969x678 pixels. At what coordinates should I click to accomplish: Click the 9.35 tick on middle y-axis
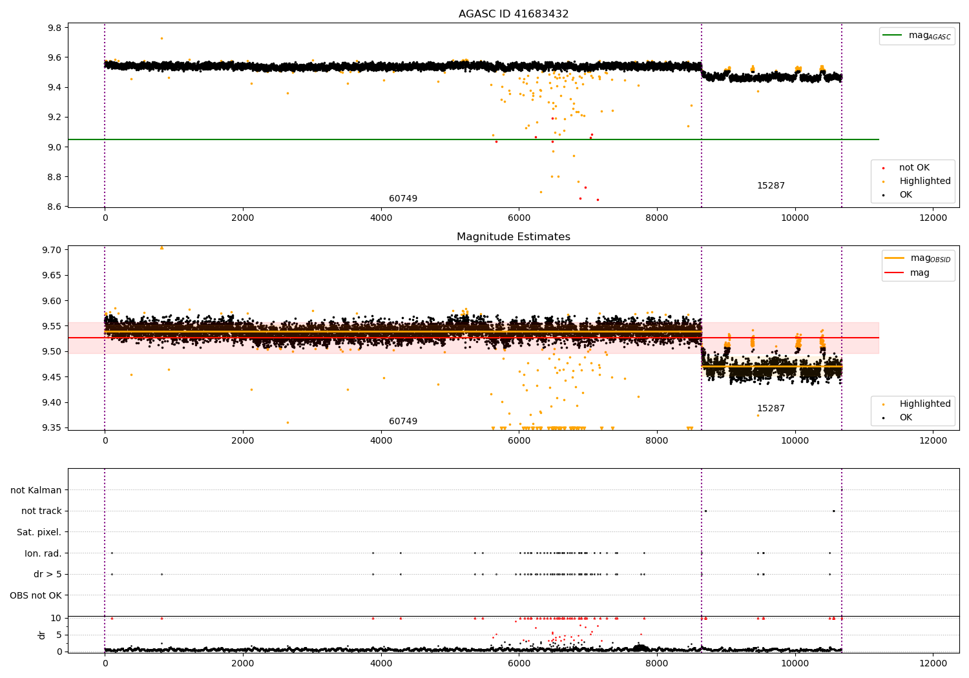pos(52,428)
